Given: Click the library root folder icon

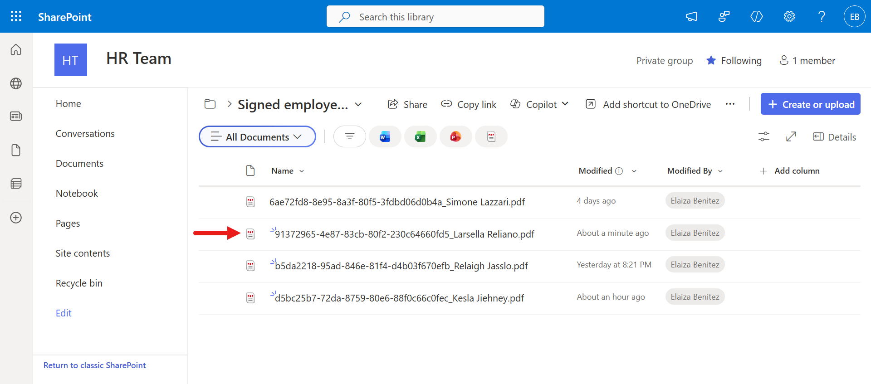Looking at the screenshot, I should coord(210,104).
